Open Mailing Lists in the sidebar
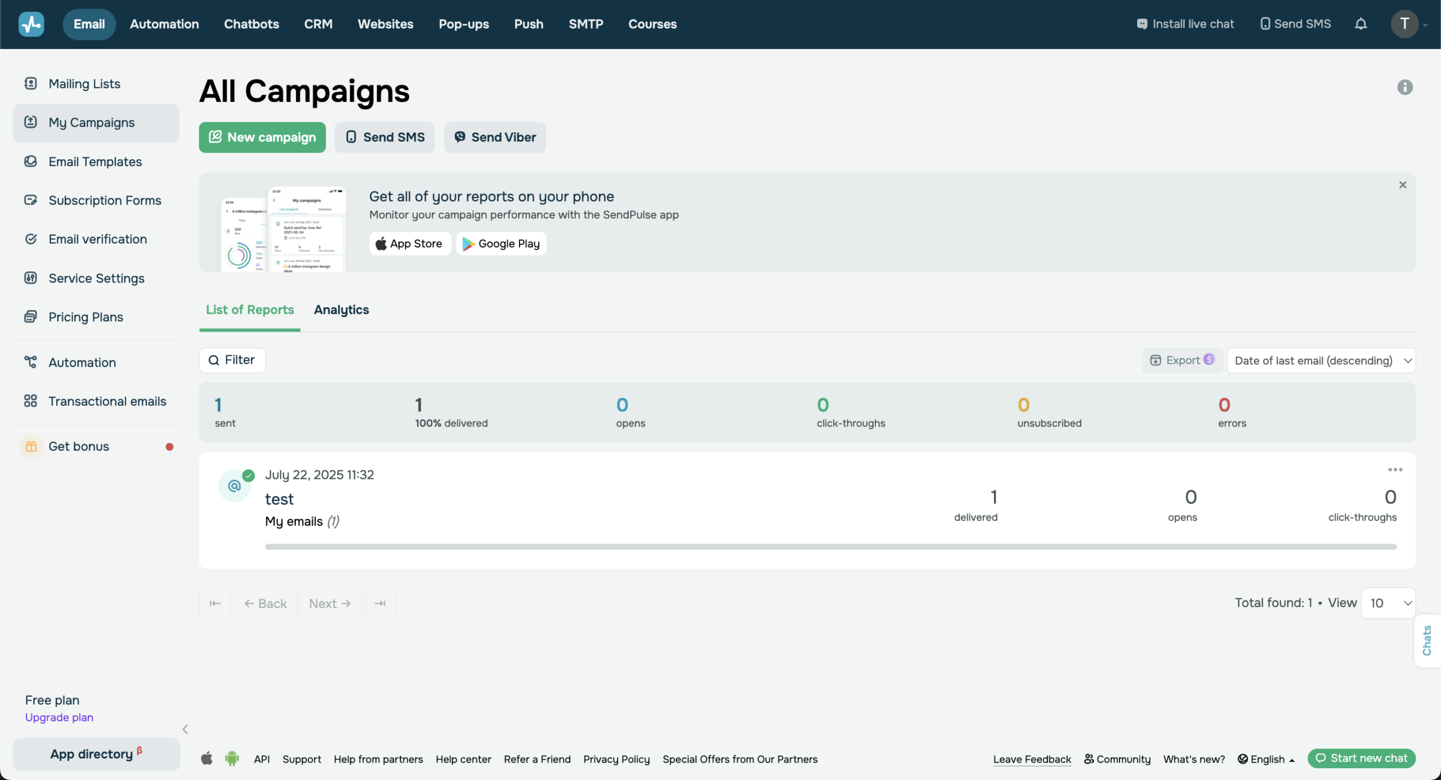The height and width of the screenshot is (780, 1441). coord(96,84)
